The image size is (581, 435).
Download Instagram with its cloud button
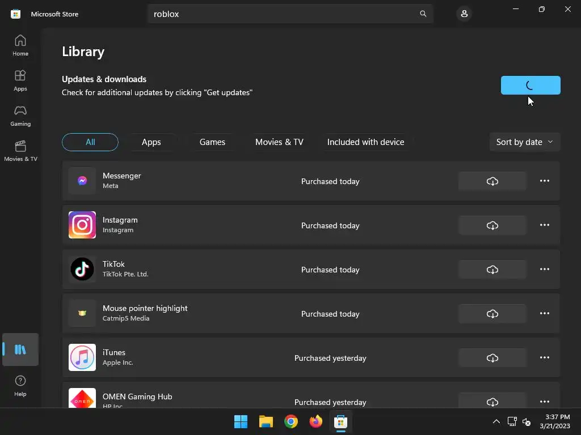(x=492, y=225)
